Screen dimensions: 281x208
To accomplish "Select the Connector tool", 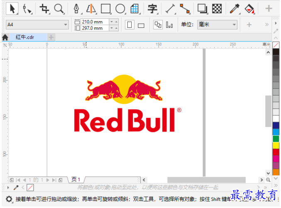I will click(x=185, y=9).
